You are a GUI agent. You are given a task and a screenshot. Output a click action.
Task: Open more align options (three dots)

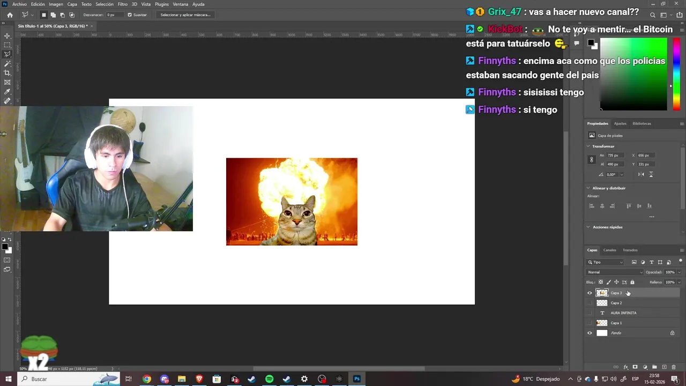pyautogui.click(x=652, y=217)
